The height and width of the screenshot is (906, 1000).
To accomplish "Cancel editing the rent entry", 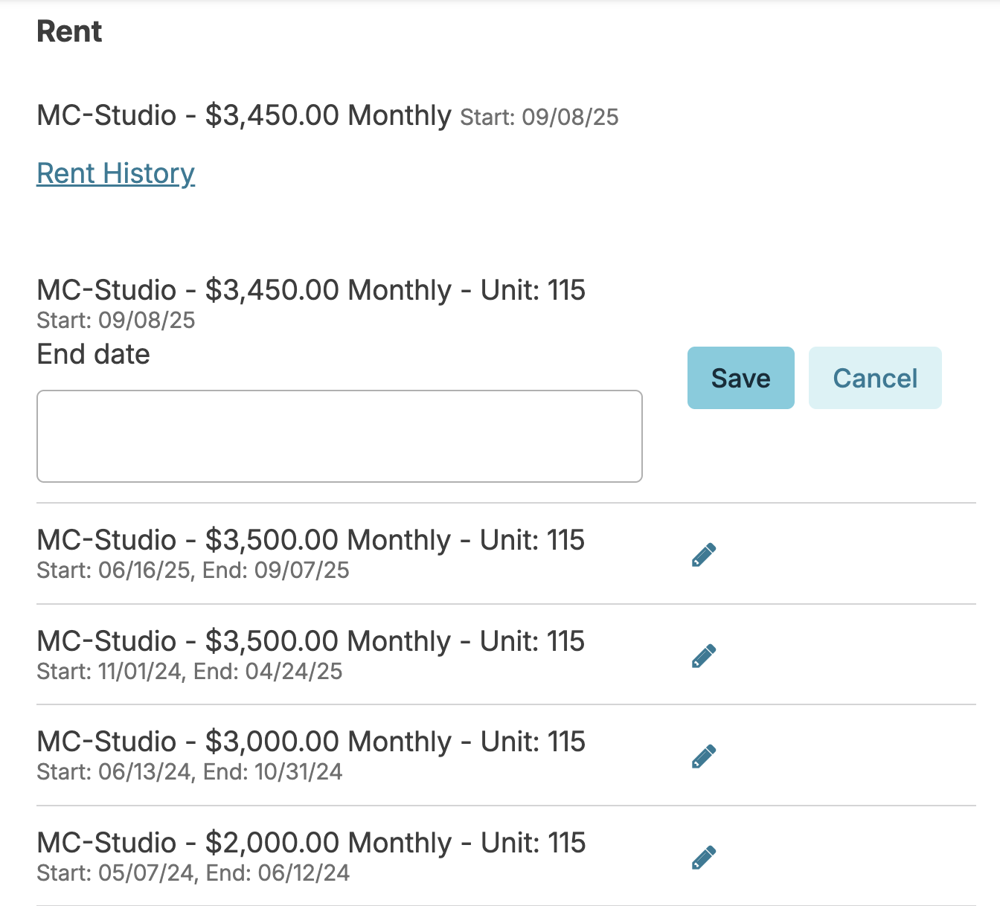I will pyautogui.click(x=875, y=378).
